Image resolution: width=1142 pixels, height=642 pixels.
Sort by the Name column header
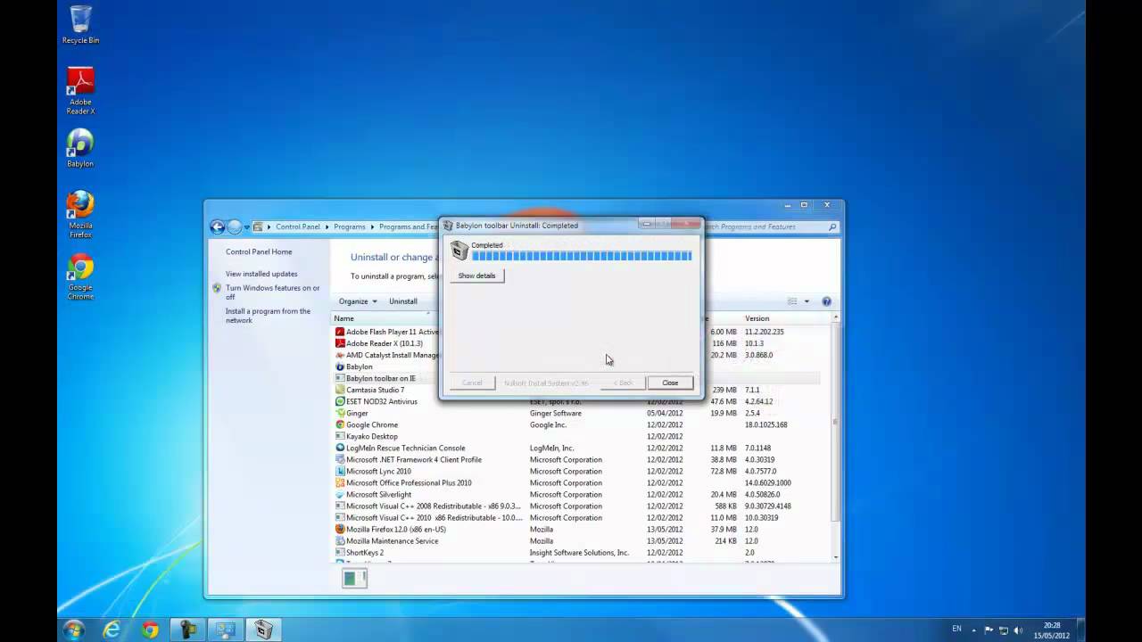pos(343,318)
